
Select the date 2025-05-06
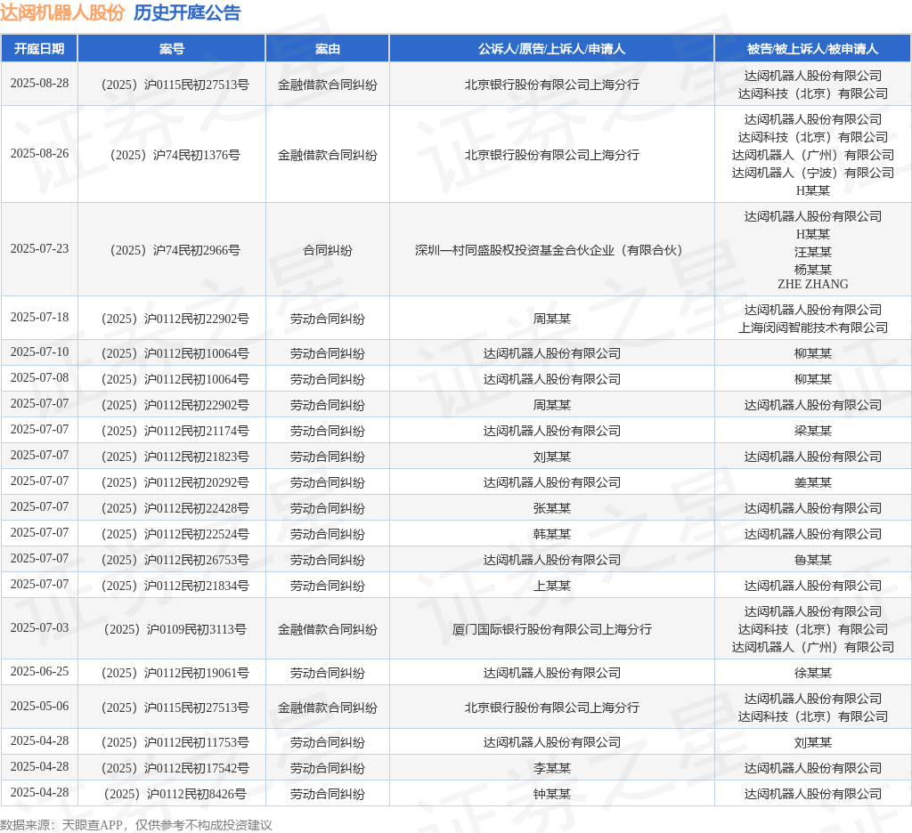click(39, 707)
